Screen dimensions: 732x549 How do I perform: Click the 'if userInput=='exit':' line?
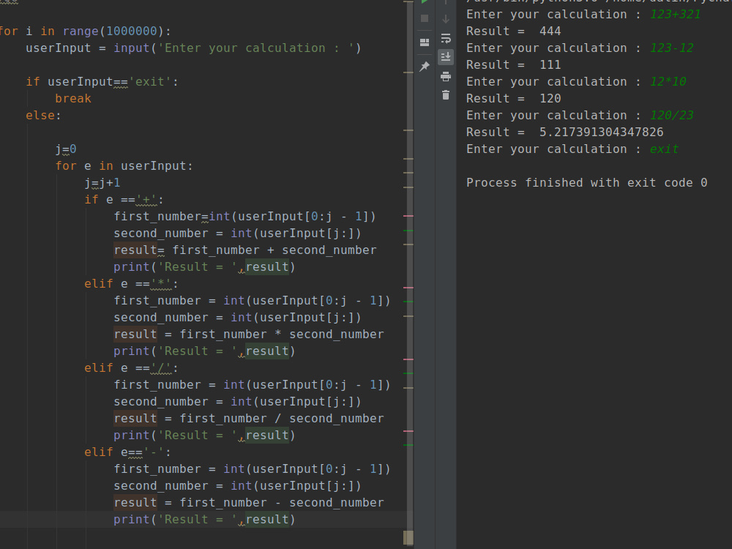[102, 82]
